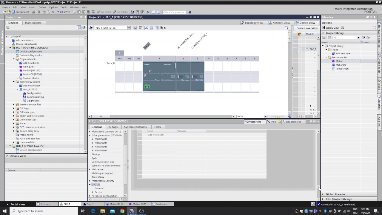This screenshot has height=215, width=382.
Task: Open the Insert menu
Action: click(x=32, y=7)
